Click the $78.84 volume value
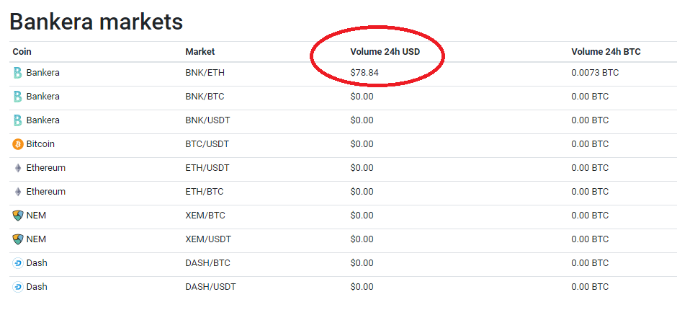Screen dimensions: 677x310 click(x=364, y=73)
